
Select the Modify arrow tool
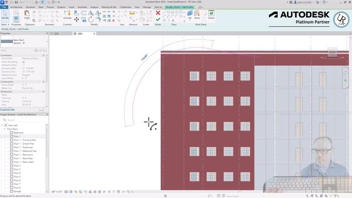click(5, 15)
